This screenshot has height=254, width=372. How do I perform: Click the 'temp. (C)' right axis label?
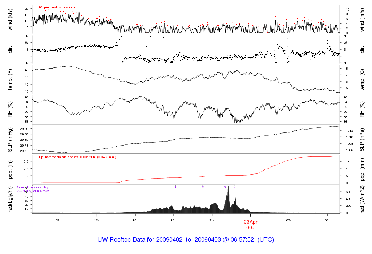[x=362, y=79]
